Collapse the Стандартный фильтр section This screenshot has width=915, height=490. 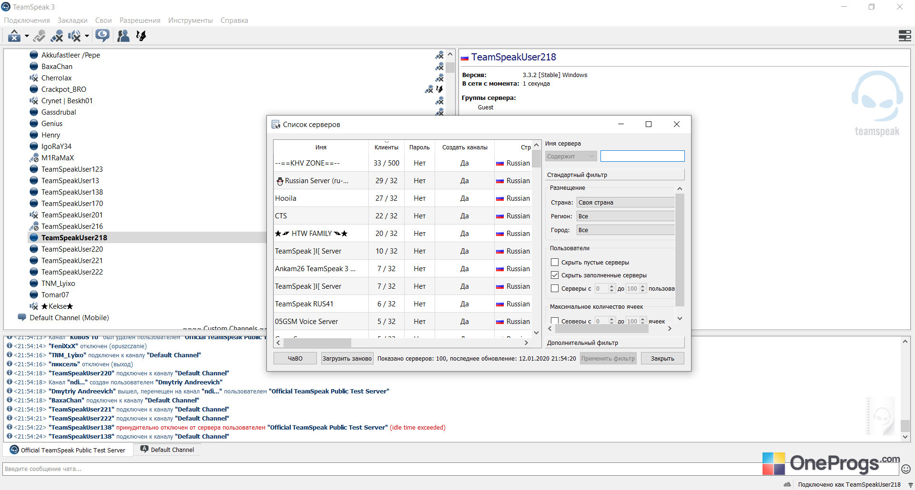615,175
